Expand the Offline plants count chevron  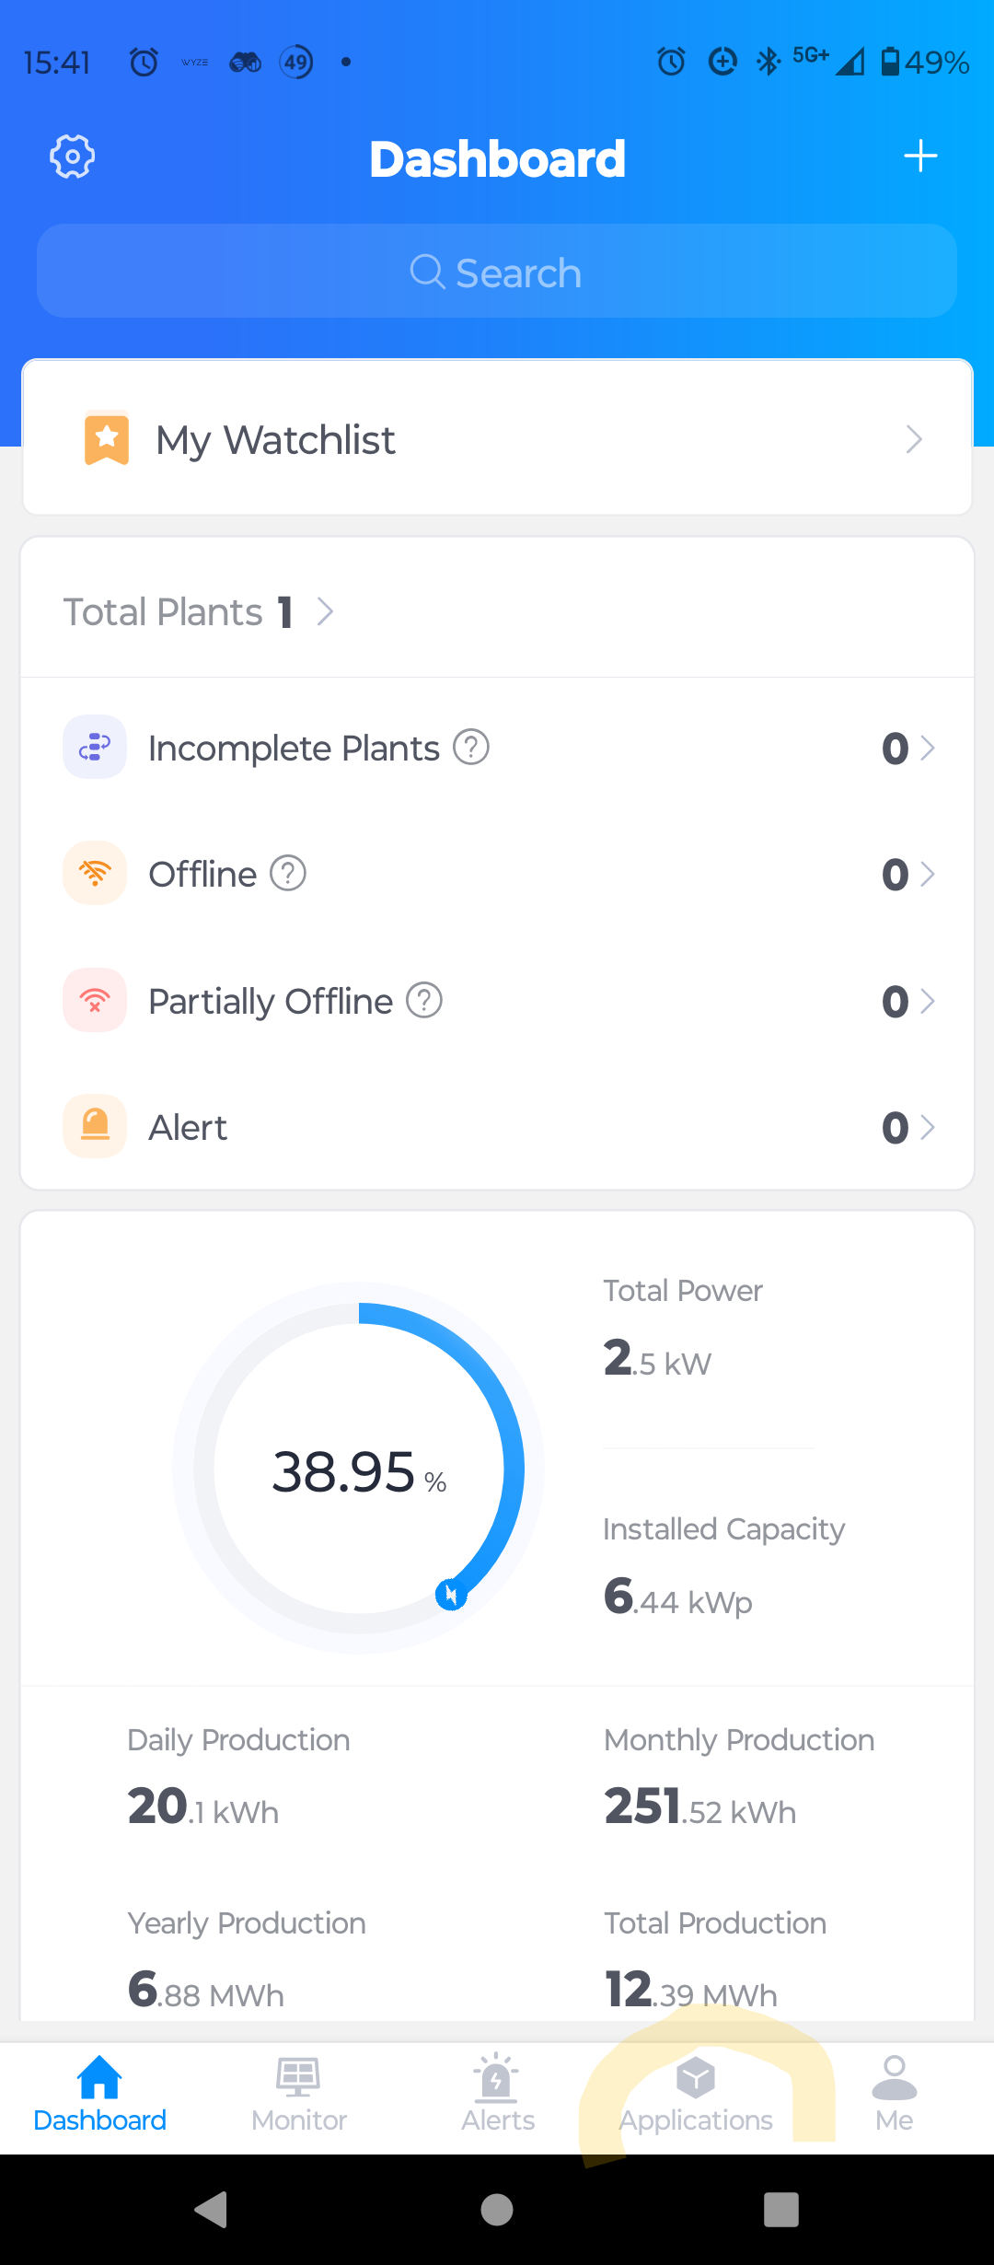point(927,874)
